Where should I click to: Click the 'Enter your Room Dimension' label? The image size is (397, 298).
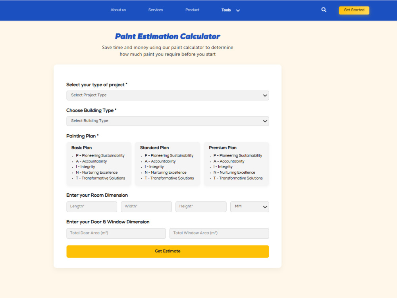[97, 195]
